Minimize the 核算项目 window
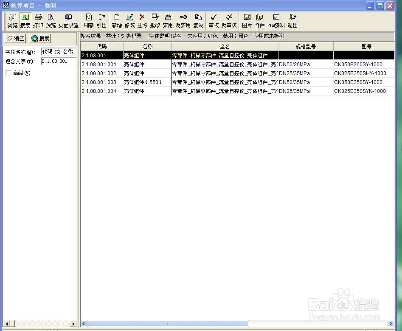This screenshot has height=331, width=402. point(370,6)
